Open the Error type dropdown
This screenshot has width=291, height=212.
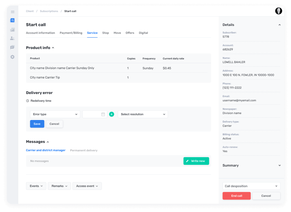55,114
